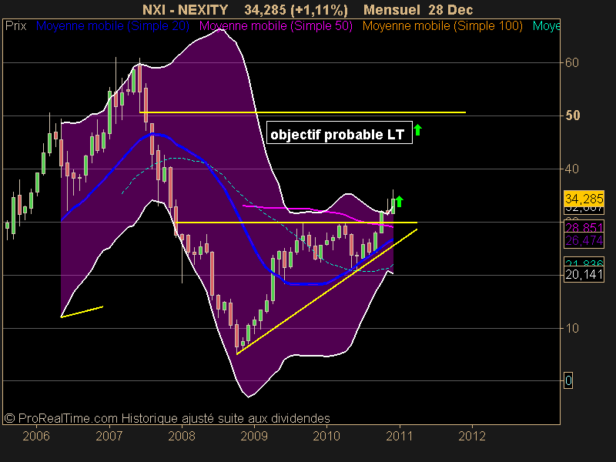Click the truncated cyan 'Moye' legend label
Screen dimensions: 616x462
546,26
